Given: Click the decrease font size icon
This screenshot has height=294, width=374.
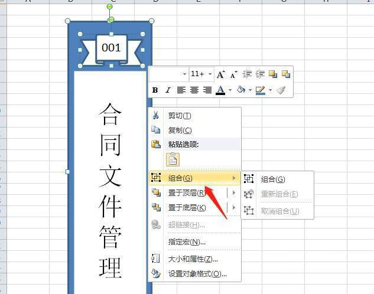Looking at the screenshot, I should pos(233,74).
